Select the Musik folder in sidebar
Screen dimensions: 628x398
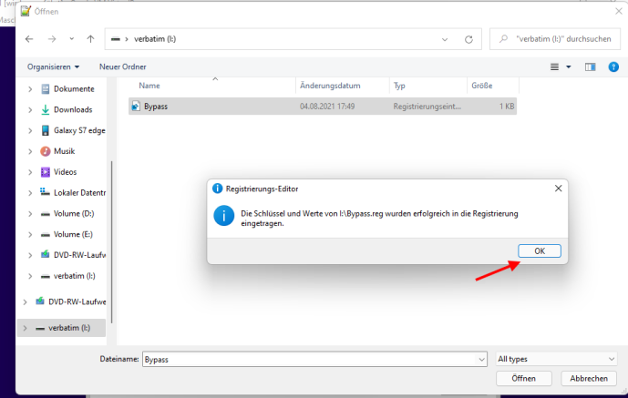64,151
